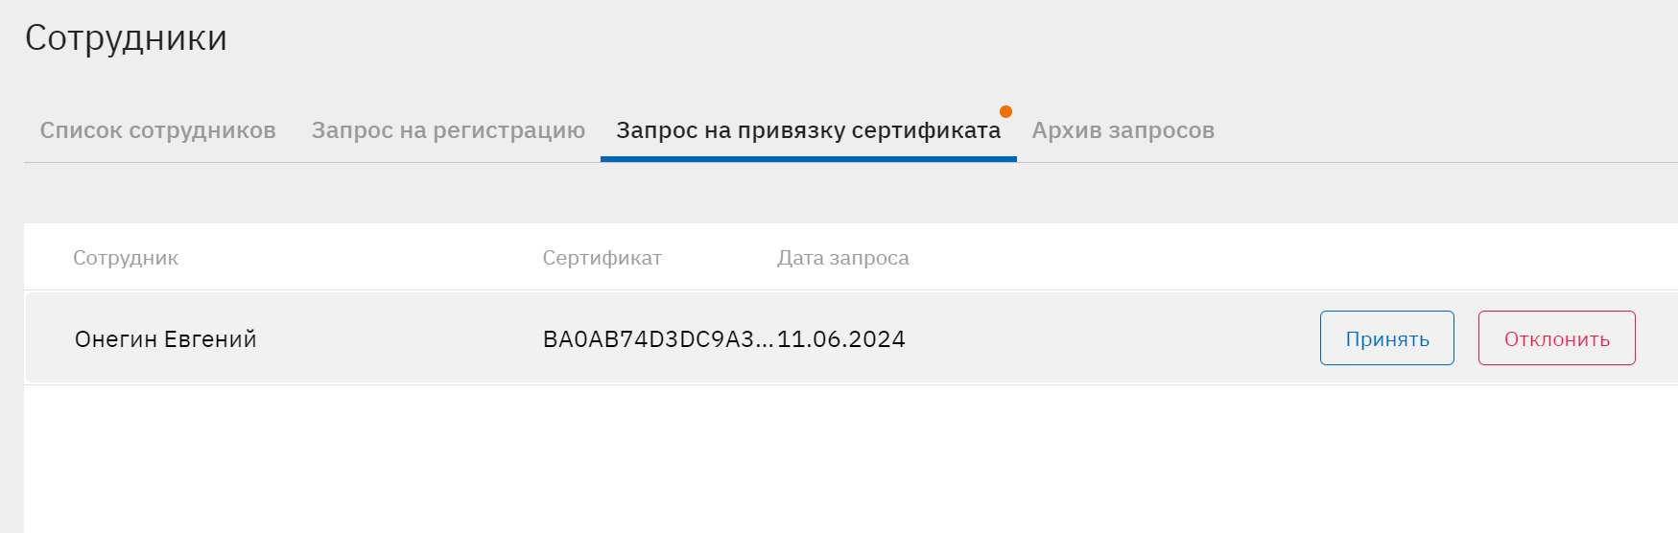
Task: Click the Сотрудник column header
Action: (x=126, y=258)
